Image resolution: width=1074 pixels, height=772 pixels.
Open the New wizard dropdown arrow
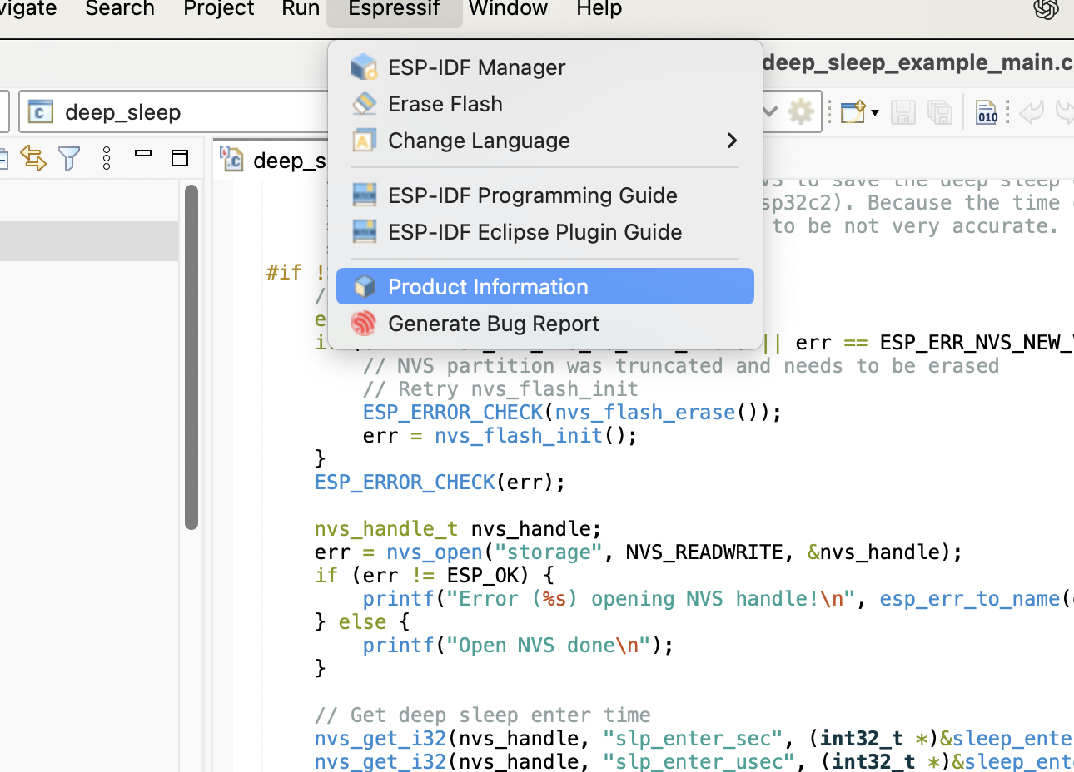click(x=875, y=112)
